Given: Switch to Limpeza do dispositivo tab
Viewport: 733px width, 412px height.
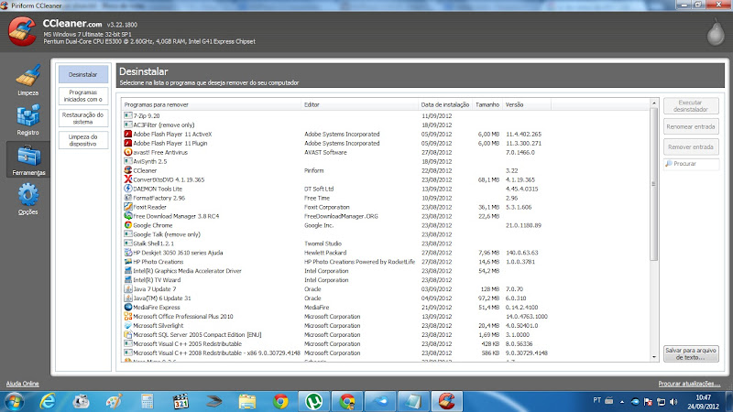Looking at the screenshot, I should (83, 140).
